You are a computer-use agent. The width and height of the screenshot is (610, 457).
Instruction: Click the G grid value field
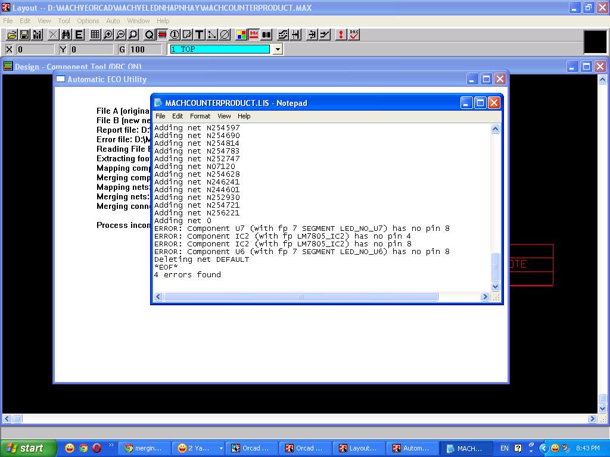click(x=145, y=49)
